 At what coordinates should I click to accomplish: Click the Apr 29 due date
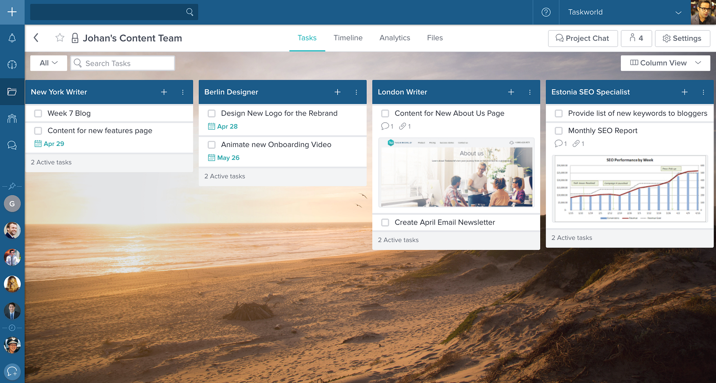(49, 144)
